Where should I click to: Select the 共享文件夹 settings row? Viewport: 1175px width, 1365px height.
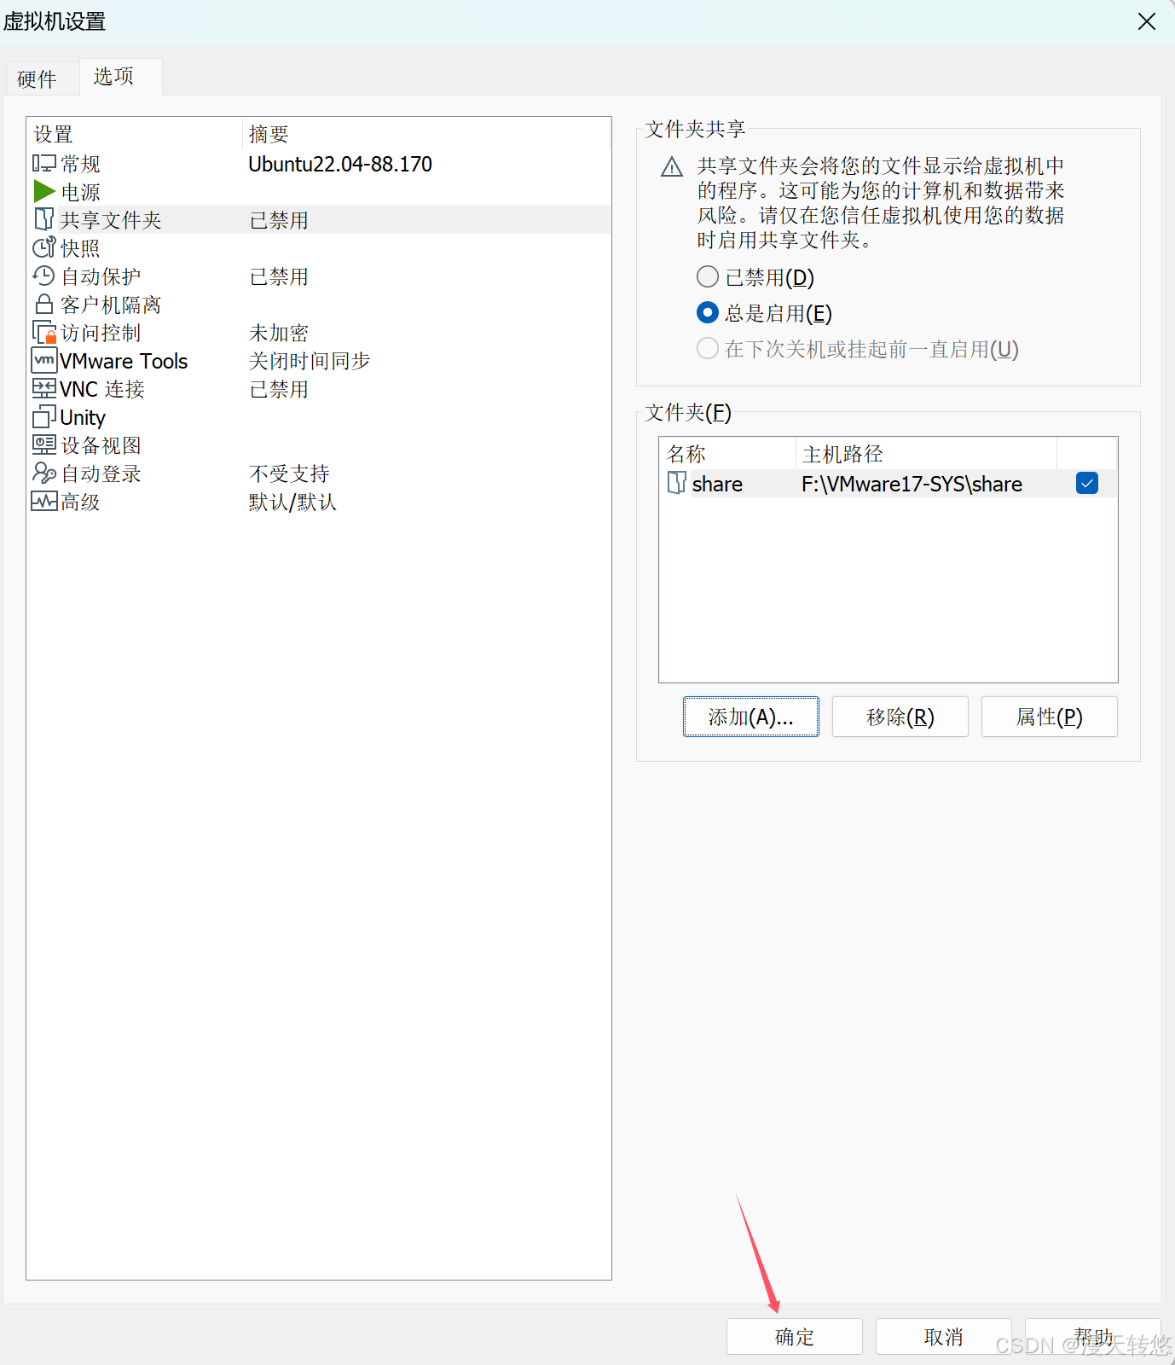click(319, 219)
